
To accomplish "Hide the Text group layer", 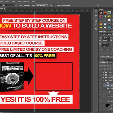I will click(x=101, y=72).
